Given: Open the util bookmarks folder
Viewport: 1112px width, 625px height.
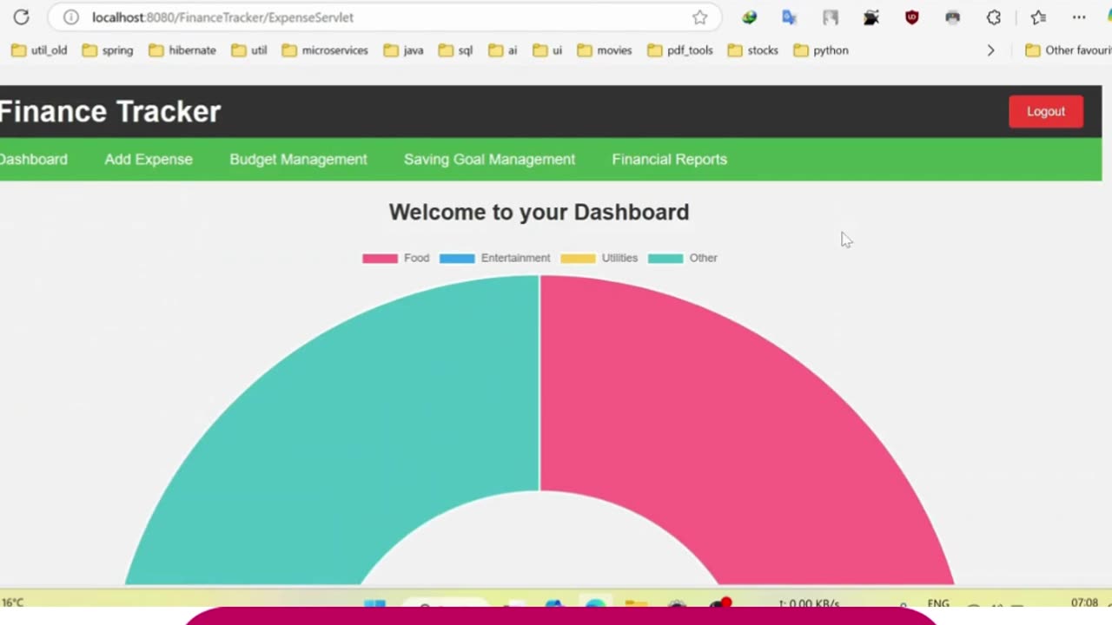Looking at the screenshot, I should tap(249, 50).
